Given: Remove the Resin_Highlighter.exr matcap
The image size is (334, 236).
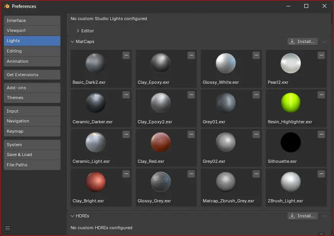Looking at the screenshot, I should (321, 95).
